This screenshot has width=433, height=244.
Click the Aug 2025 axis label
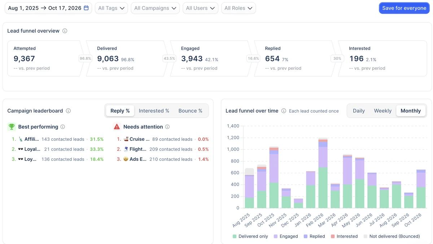point(241,220)
